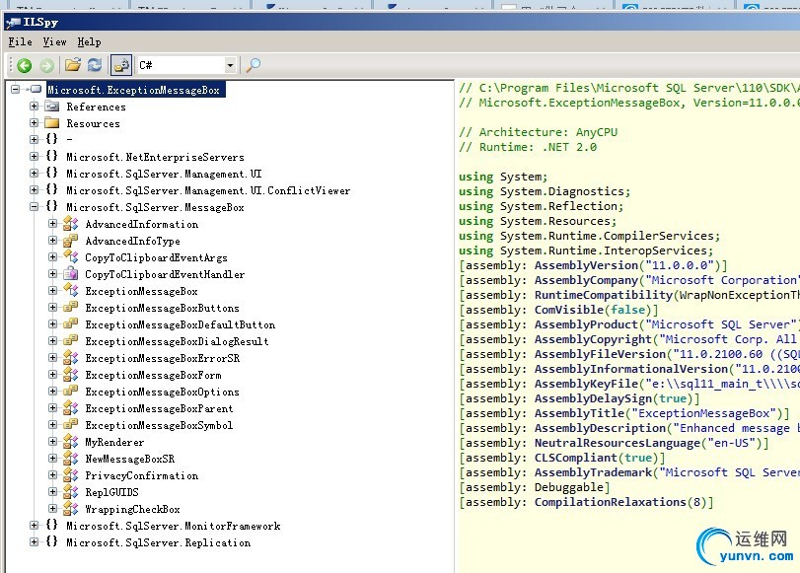The height and width of the screenshot is (573, 800).
Task: Click the ExceptionMessageBoxForm class icon
Action: pos(71,375)
